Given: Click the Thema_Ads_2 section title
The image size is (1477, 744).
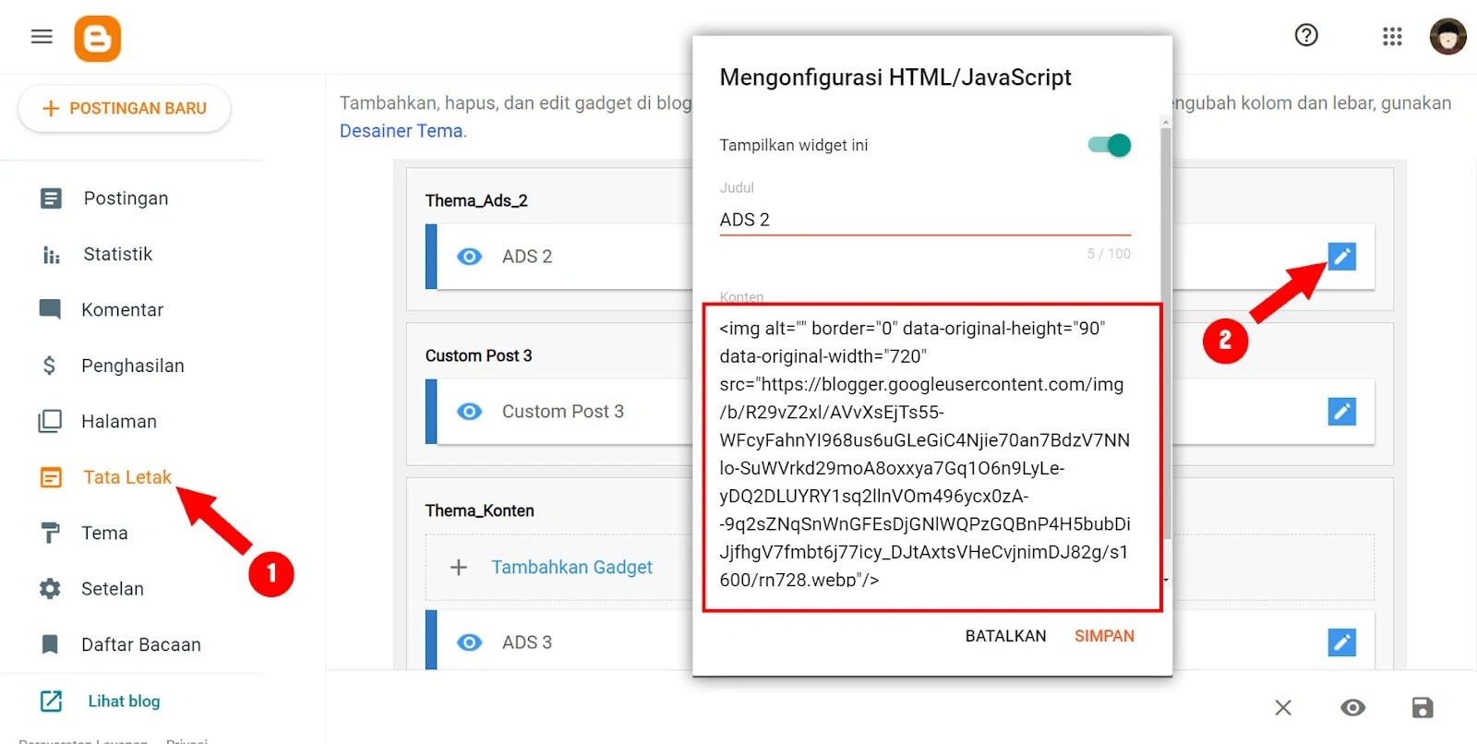Looking at the screenshot, I should tap(476, 200).
